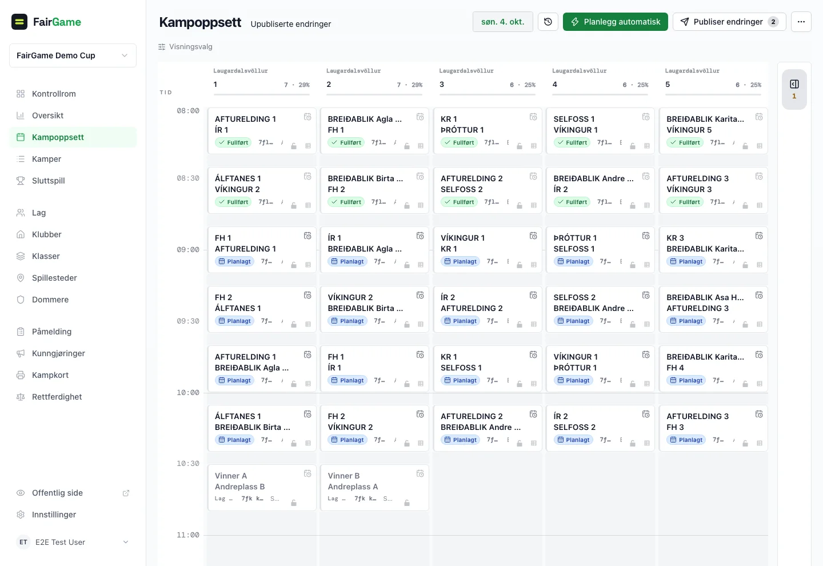Toggle lock on BREIÐABLIK Karita – FH 4 match
This screenshot has width=823, height=566.
[x=745, y=384]
